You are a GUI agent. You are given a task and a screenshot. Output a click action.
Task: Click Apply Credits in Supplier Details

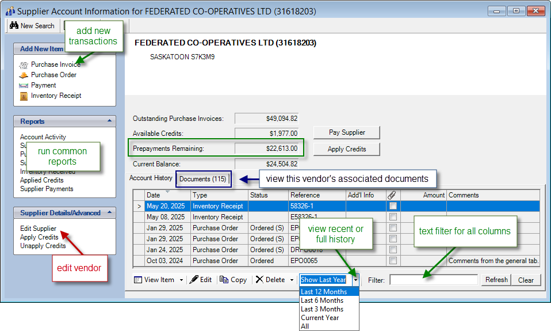pos(39,237)
